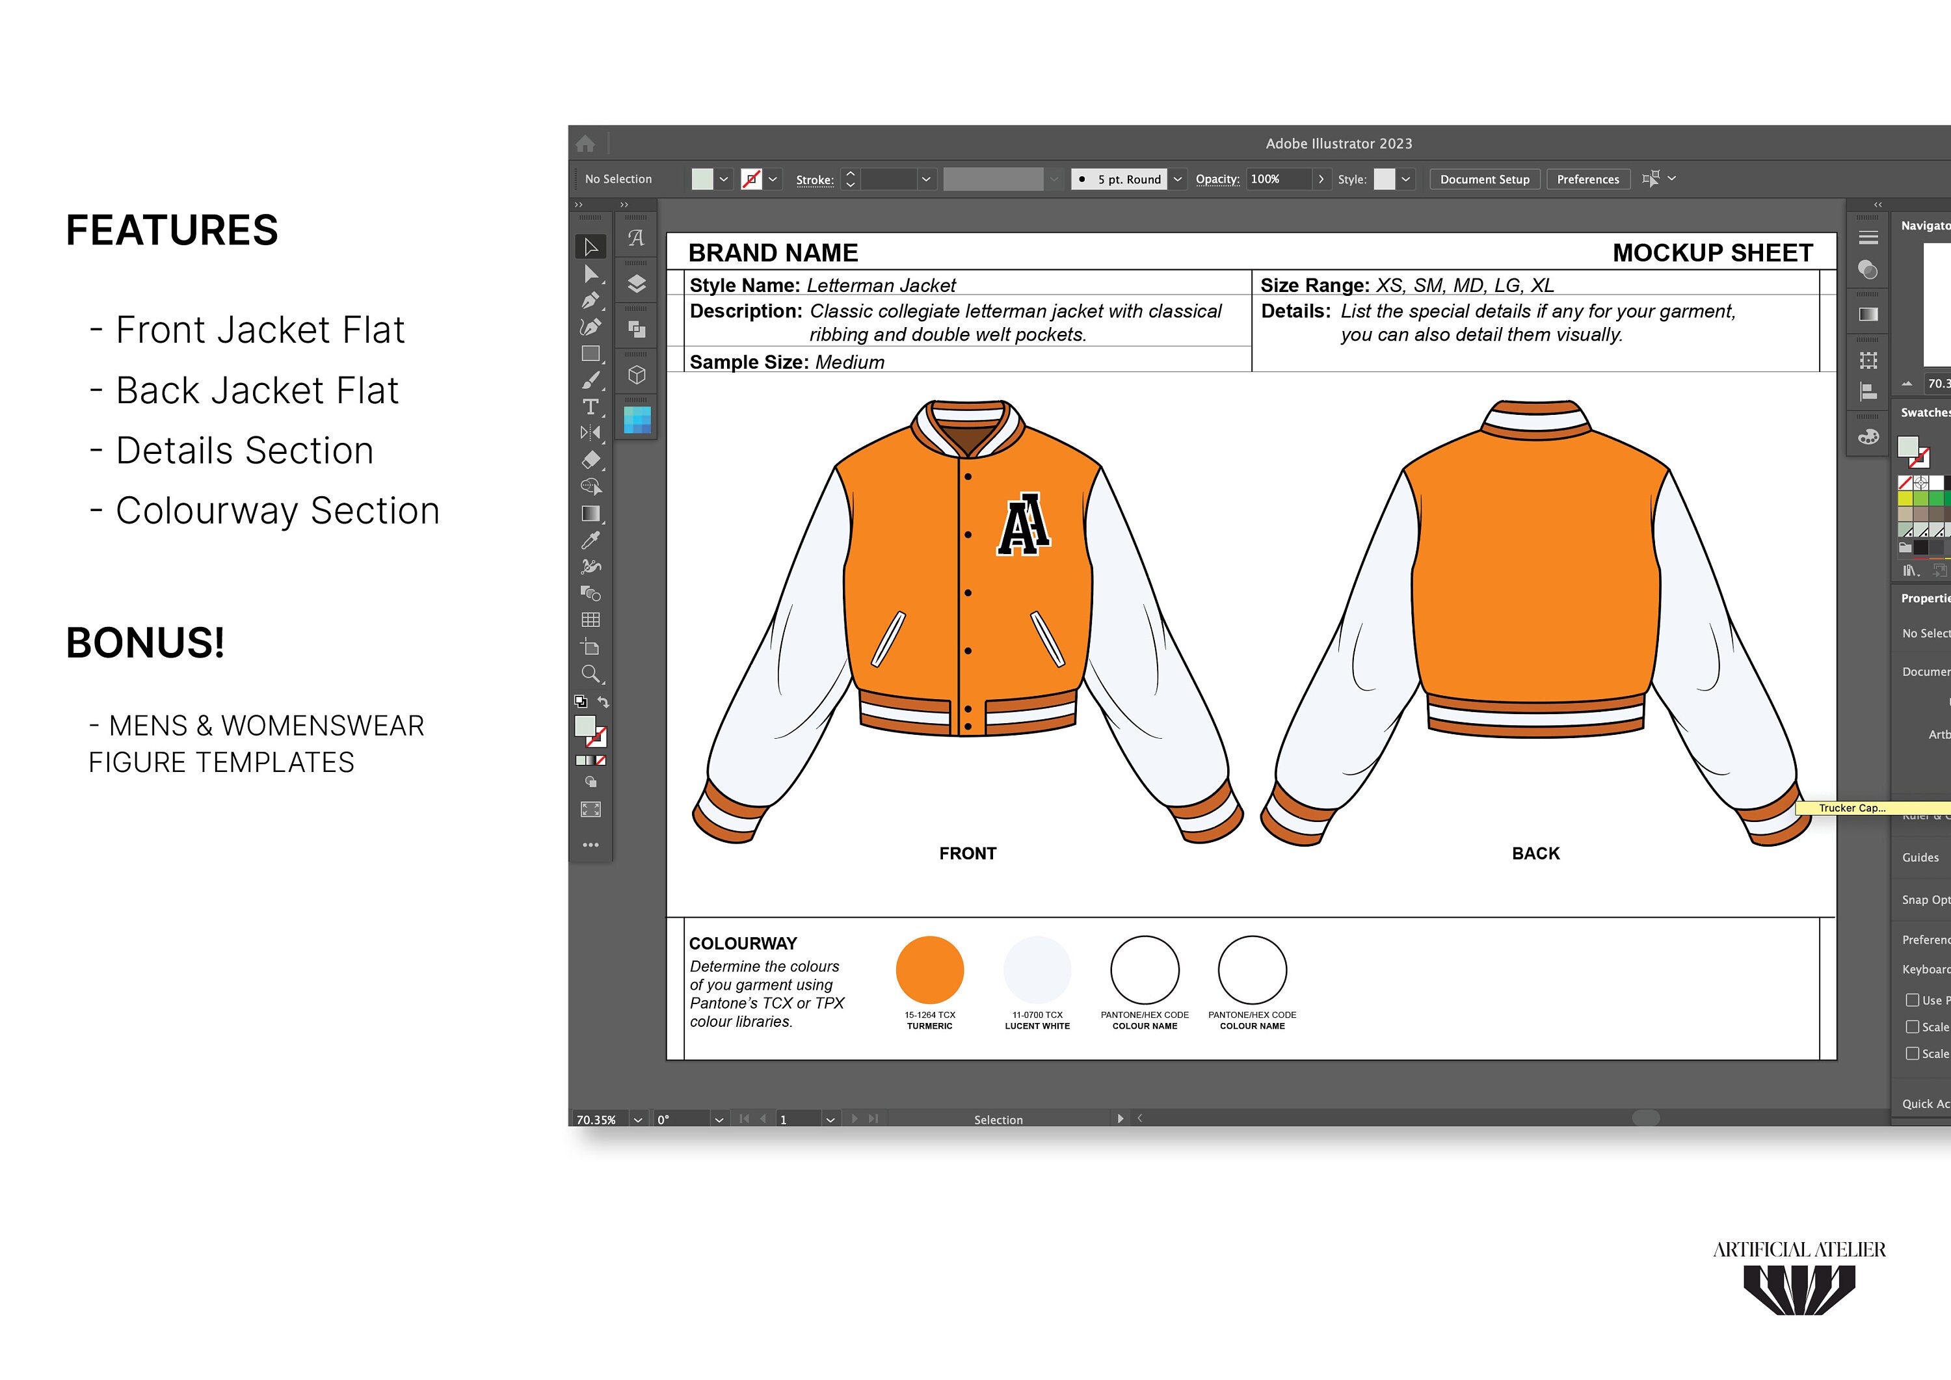The width and height of the screenshot is (1951, 1380).
Task: Open the Gradient panel icon in right dock
Action: point(1868,314)
